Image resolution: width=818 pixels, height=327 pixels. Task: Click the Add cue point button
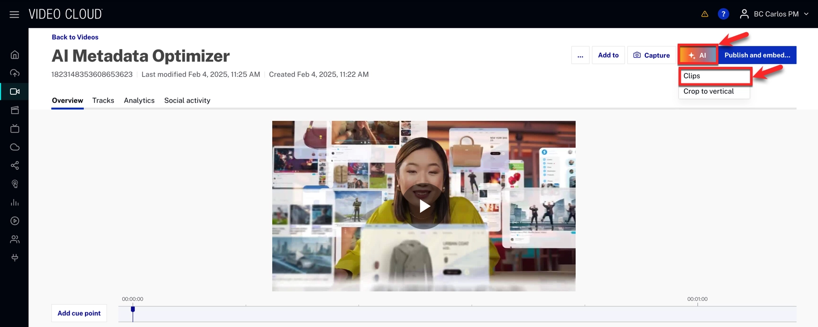click(x=79, y=313)
